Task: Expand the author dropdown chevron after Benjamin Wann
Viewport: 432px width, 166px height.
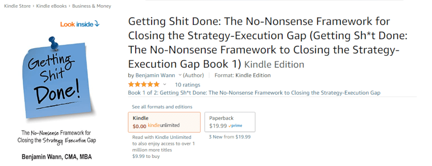Action: coord(180,75)
